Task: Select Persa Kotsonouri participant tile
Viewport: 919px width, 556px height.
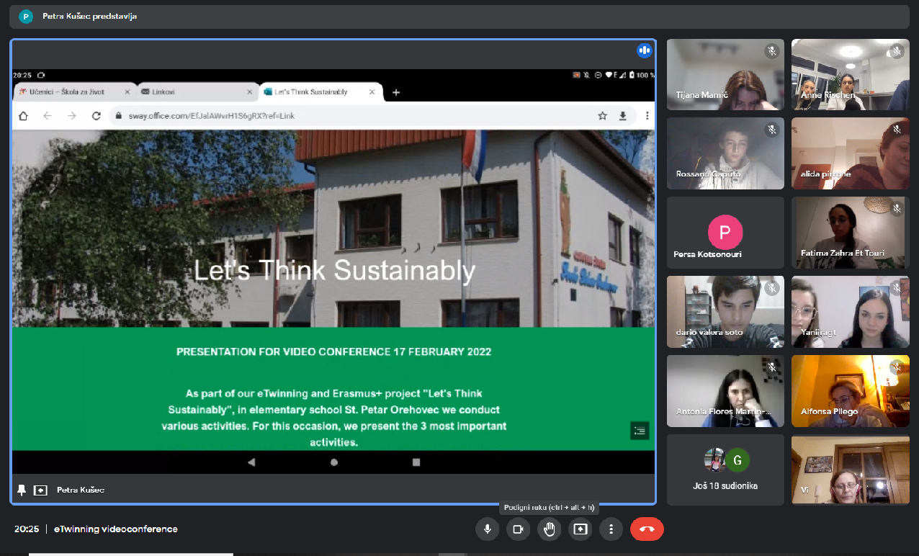Action: click(725, 233)
